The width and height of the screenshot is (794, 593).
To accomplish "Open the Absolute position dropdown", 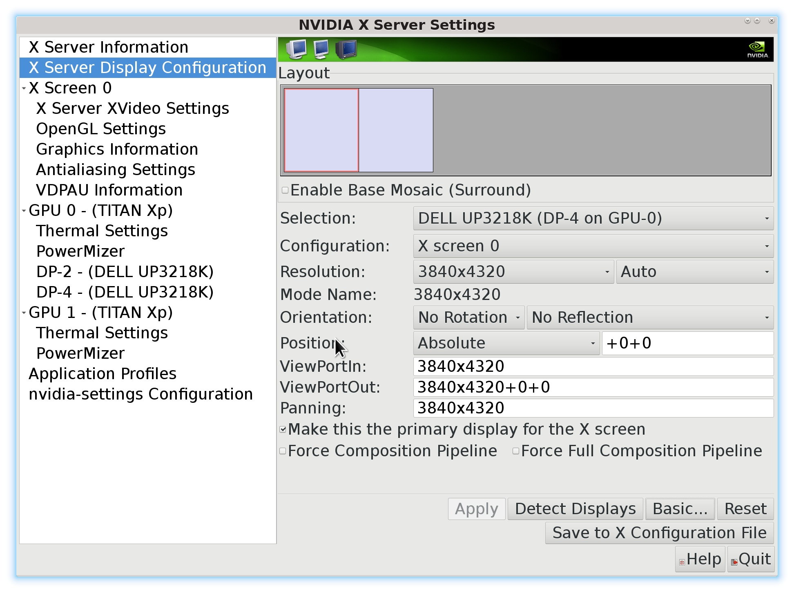I will tap(506, 343).
